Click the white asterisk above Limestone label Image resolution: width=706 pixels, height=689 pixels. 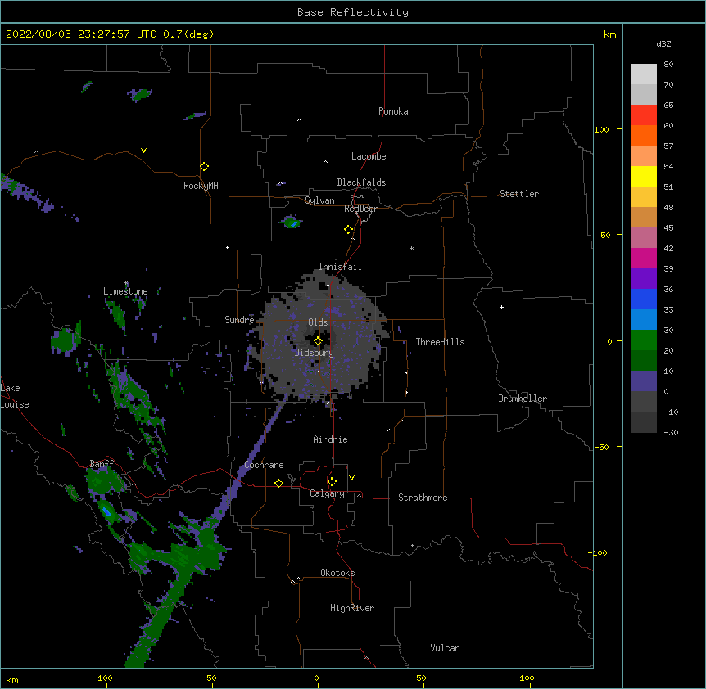(x=126, y=283)
